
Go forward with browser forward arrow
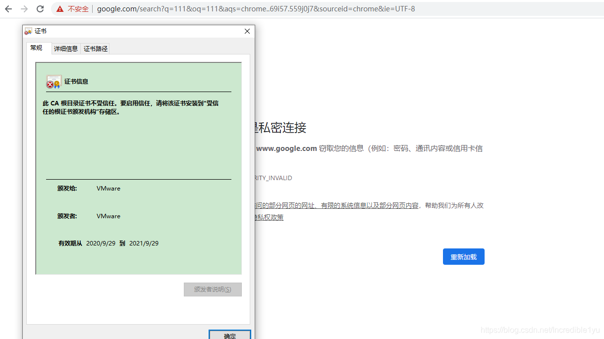(x=24, y=9)
